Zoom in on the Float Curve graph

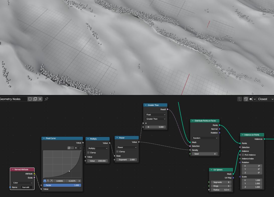(69, 148)
